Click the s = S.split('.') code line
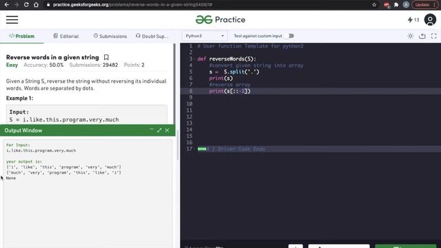441x248 pixels. pyautogui.click(x=234, y=72)
